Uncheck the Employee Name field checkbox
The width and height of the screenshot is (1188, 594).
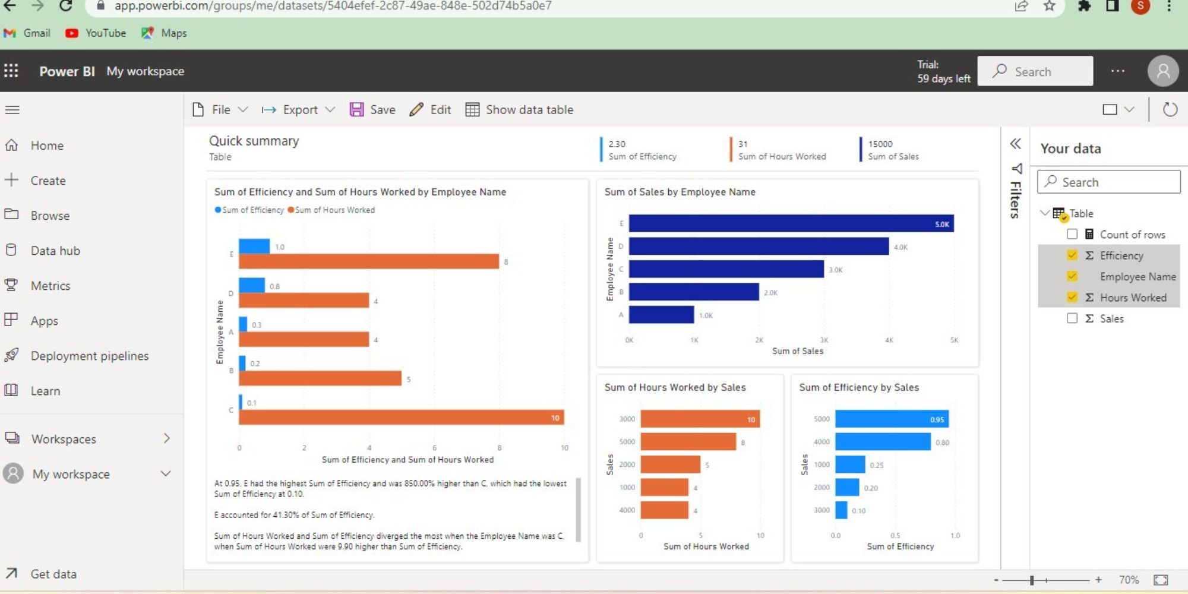(1072, 276)
